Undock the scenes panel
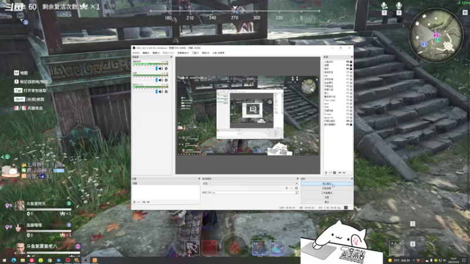470x264 pixels. (199, 179)
